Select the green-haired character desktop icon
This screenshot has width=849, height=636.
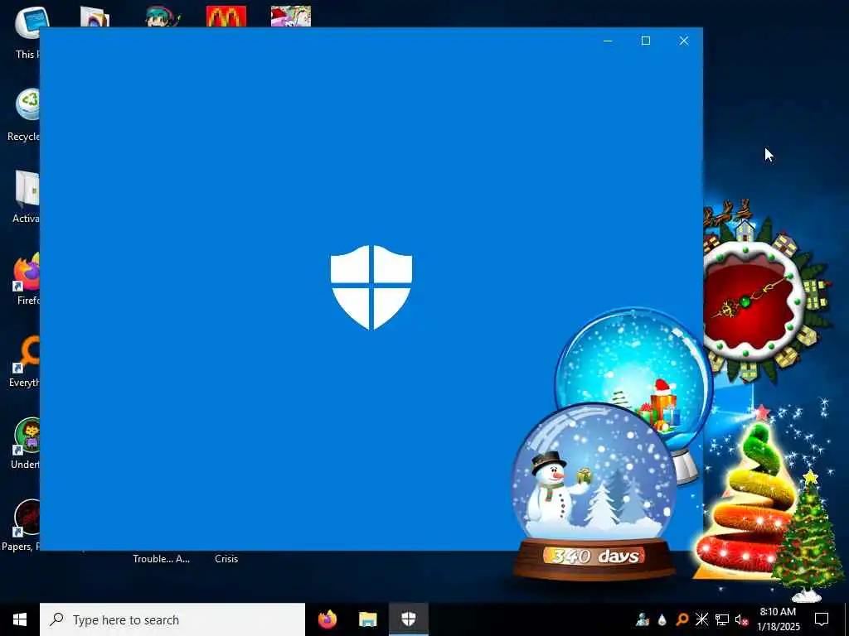tap(162, 17)
